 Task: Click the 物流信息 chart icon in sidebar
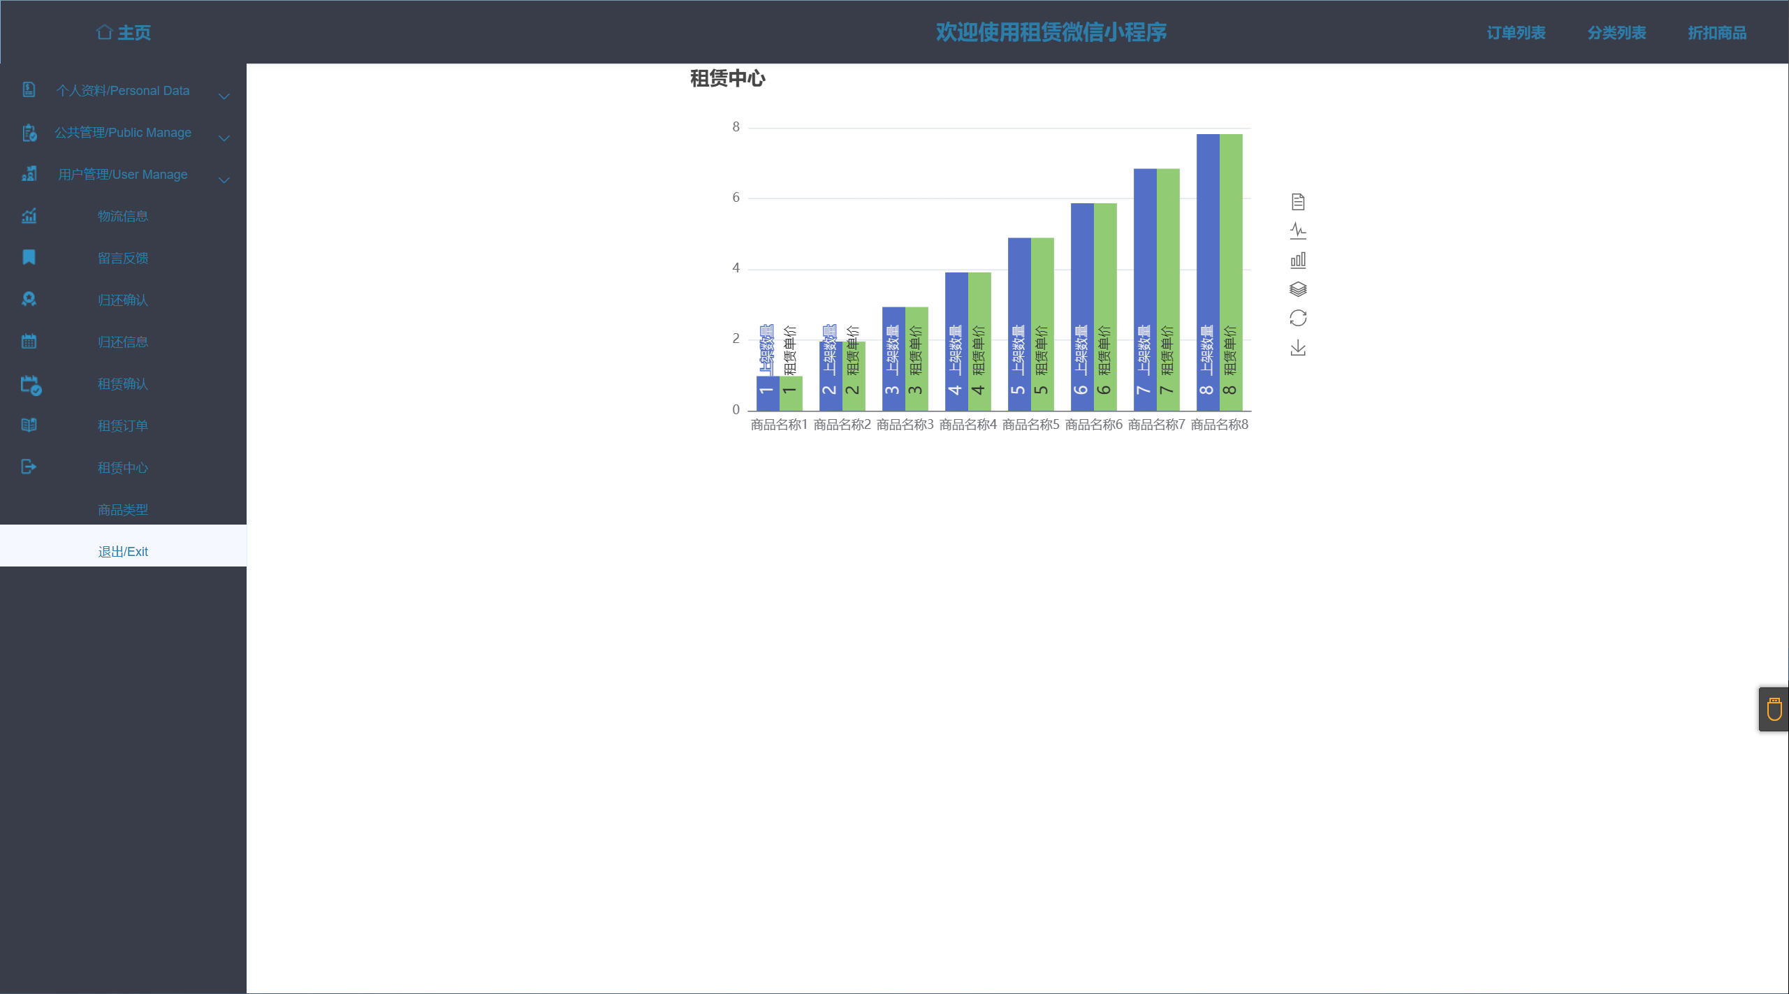click(x=29, y=216)
